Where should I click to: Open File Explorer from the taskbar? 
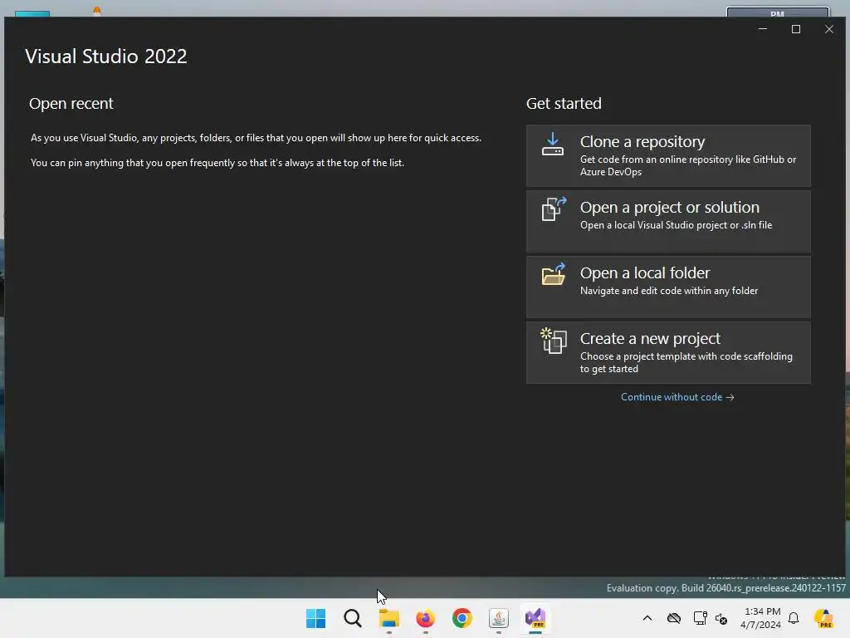pos(388,618)
